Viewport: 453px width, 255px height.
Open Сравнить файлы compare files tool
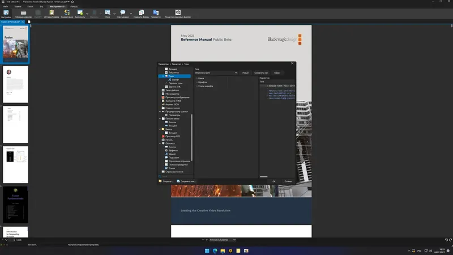tap(141, 14)
